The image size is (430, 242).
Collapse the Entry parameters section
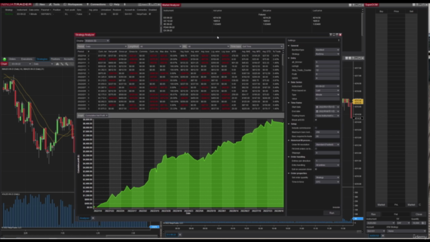coord(289,58)
